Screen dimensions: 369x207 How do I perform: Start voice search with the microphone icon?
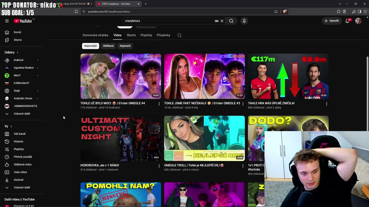244,21
